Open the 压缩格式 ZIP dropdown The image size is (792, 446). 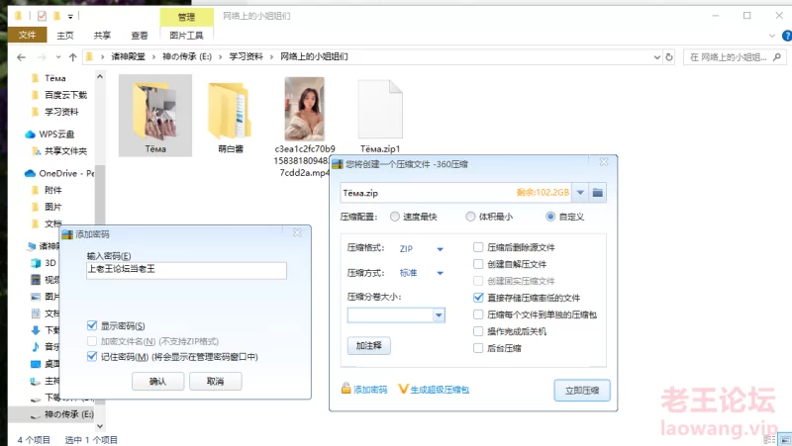tap(440, 248)
